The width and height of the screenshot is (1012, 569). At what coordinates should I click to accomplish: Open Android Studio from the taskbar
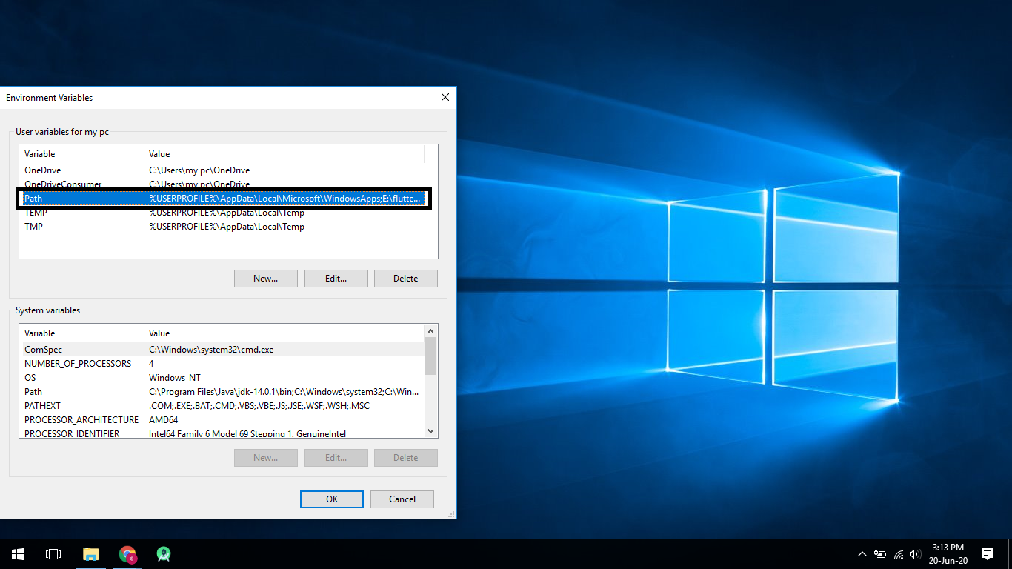click(164, 553)
